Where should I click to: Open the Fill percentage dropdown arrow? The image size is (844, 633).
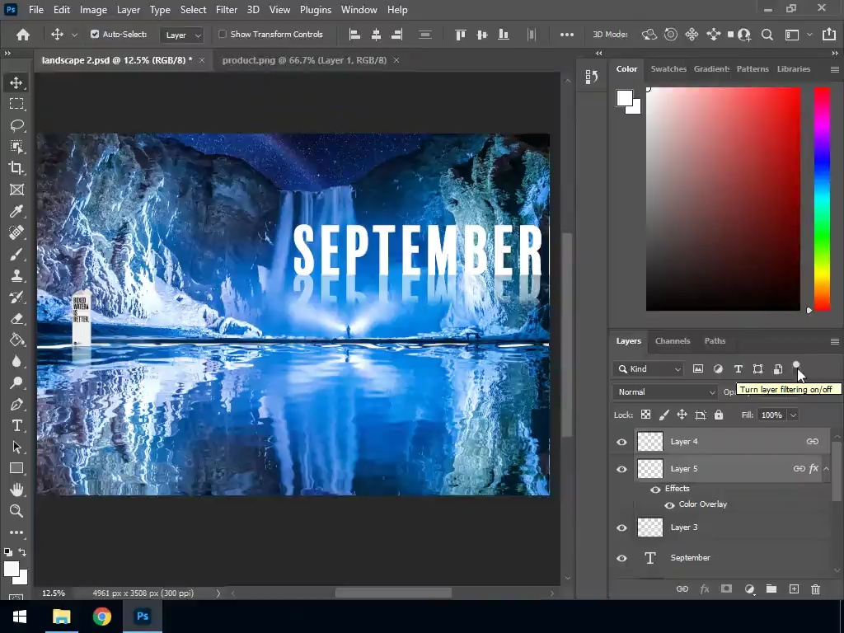coord(793,415)
